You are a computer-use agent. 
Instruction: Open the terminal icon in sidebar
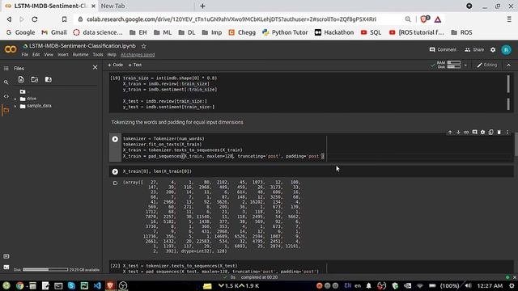pyautogui.click(x=6, y=268)
